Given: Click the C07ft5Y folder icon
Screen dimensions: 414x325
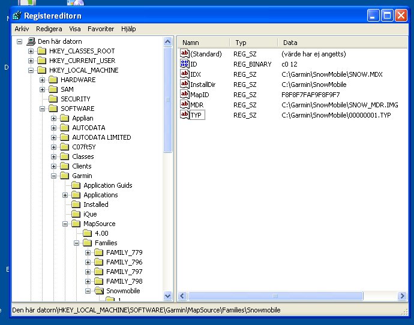Looking at the screenshot, I should (x=64, y=147).
